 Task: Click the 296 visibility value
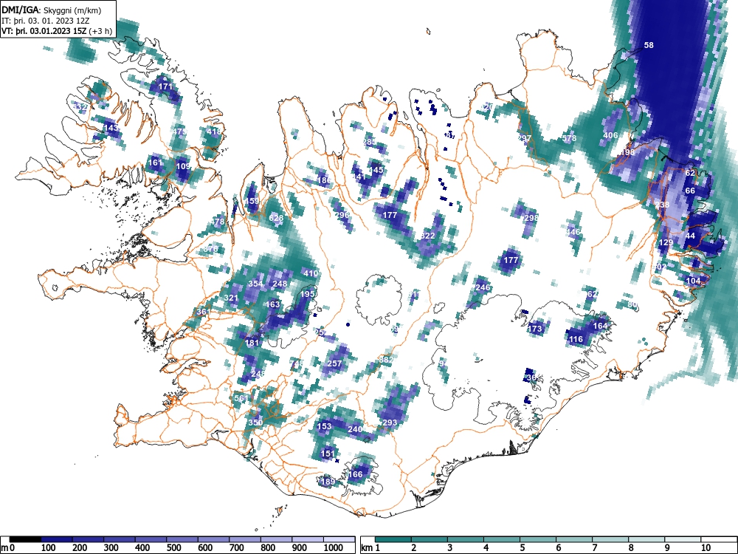coord(342,215)
